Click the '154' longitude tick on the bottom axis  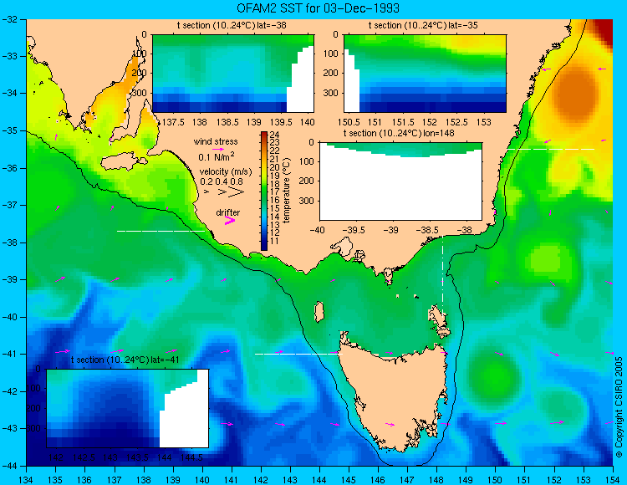tap(613, 480)
